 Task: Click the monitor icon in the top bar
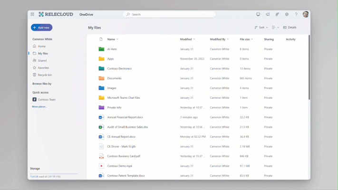pyautogui.click(x=258, y=14)
